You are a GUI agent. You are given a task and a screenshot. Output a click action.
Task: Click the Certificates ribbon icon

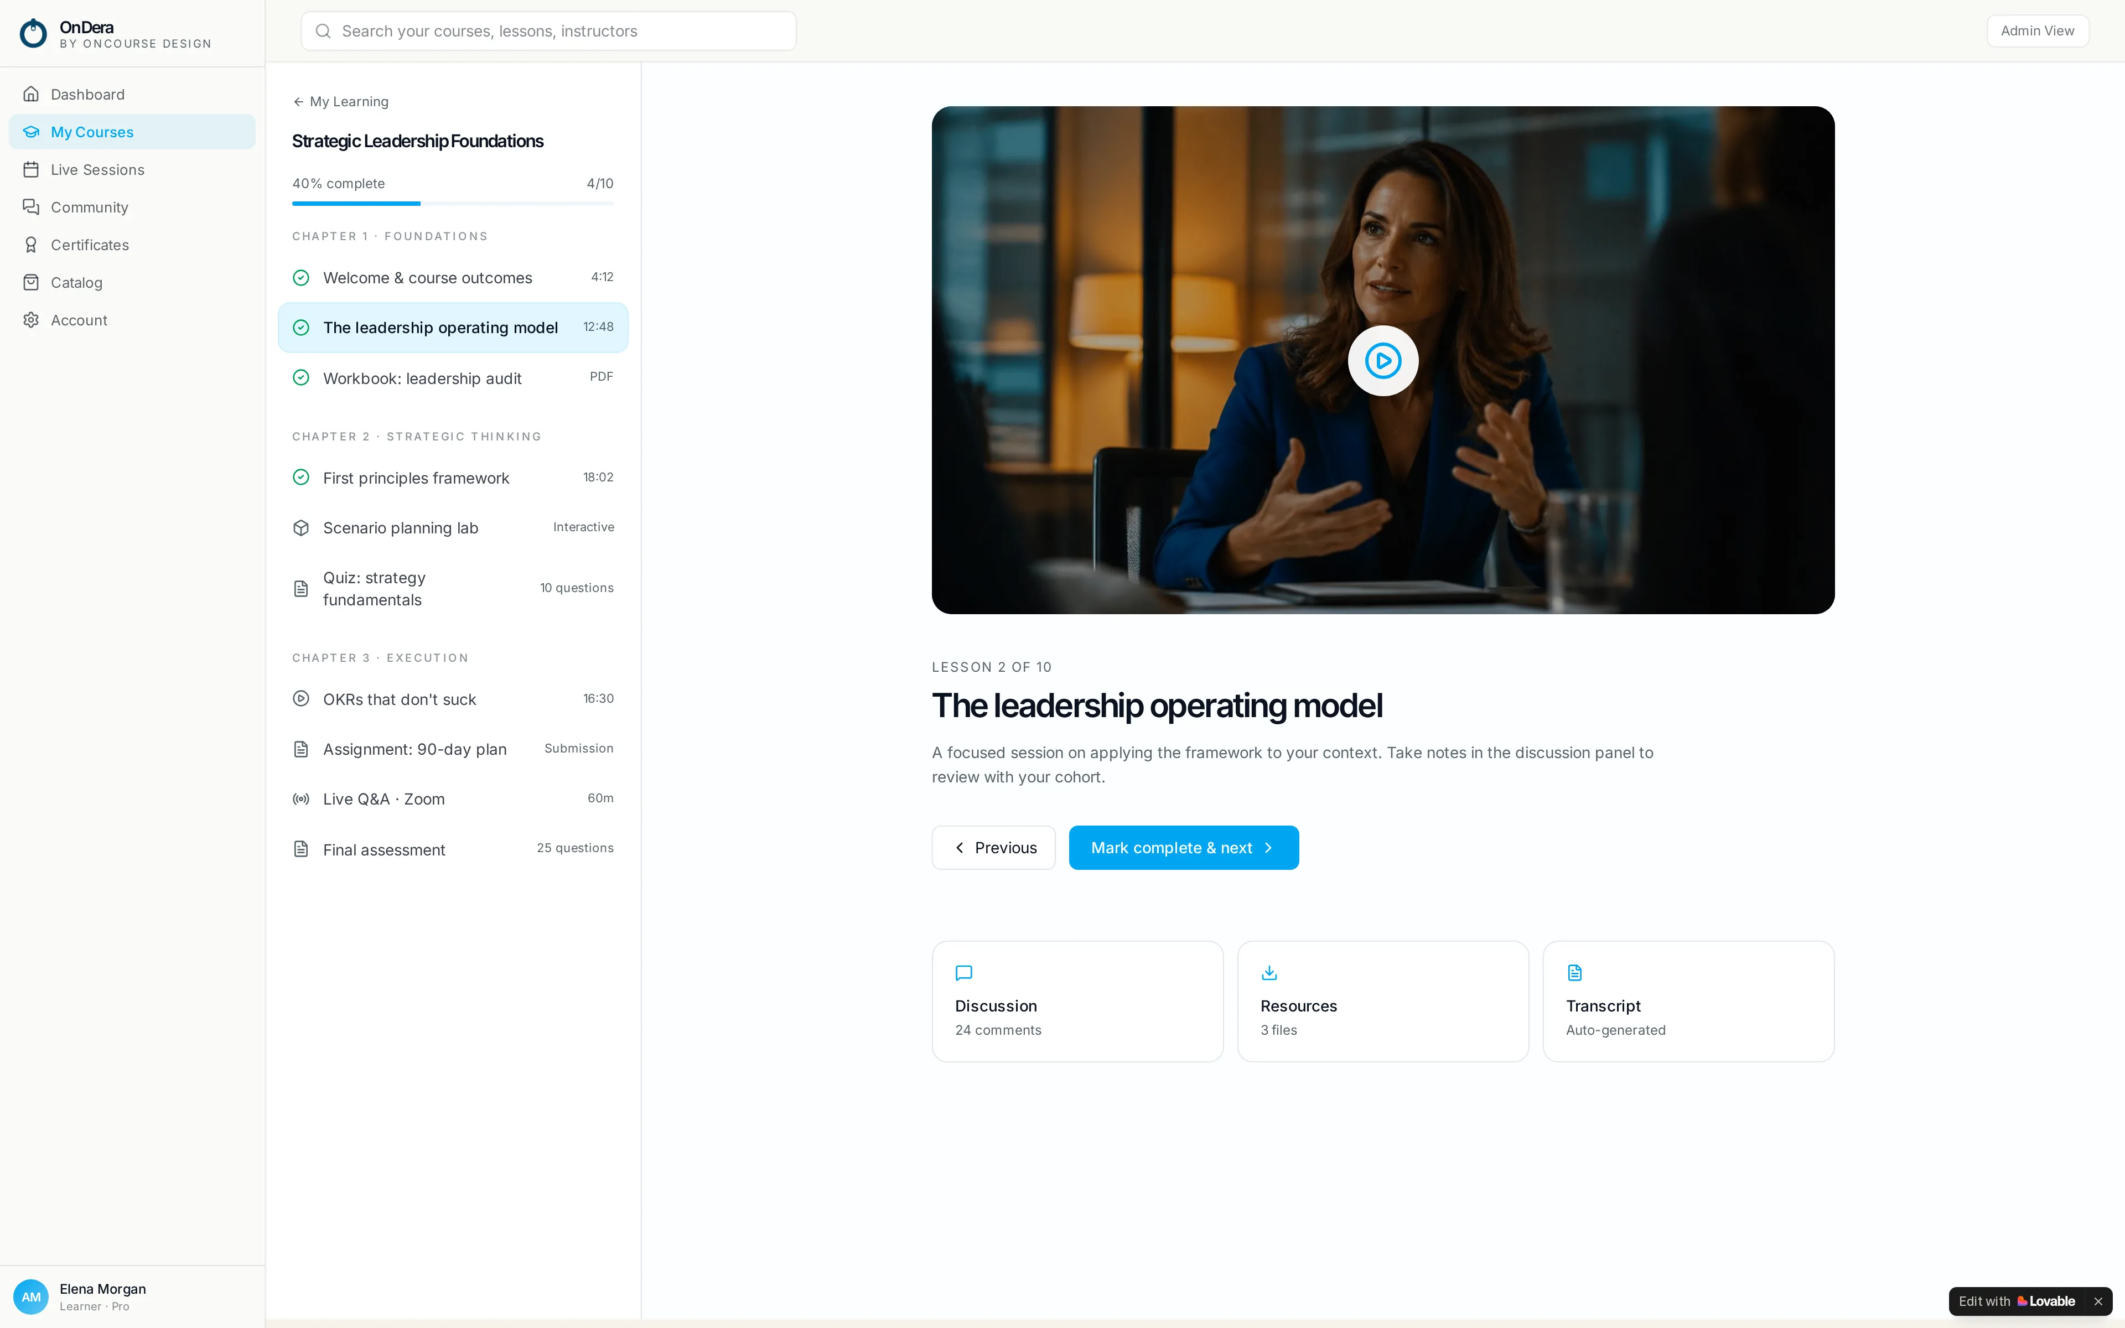[31, 245]
